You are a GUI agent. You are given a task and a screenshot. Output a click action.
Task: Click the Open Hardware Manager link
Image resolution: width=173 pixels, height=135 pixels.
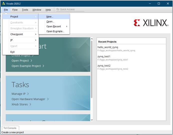tap(28, 99)
